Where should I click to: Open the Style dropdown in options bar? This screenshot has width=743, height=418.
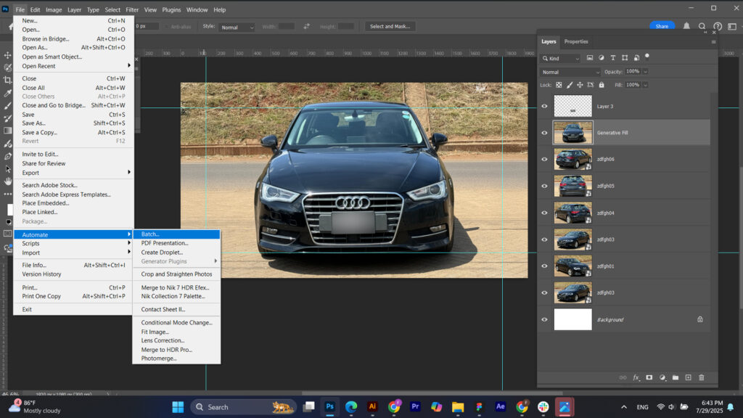click(x=237, y=27)
